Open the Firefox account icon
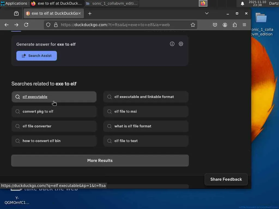This screenshot has width=279, height=209. [225, 25]
